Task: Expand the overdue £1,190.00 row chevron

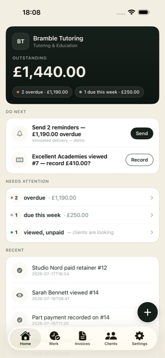Action: (x=152, y=198)
